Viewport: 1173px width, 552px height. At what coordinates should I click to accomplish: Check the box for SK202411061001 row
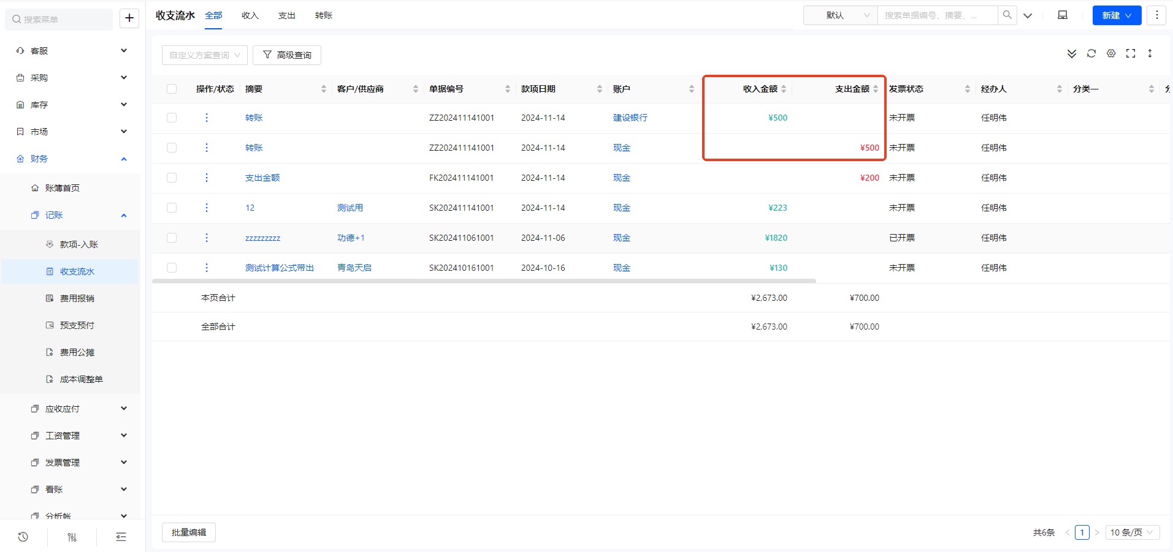pyautogui.click(x=172, y=238)
